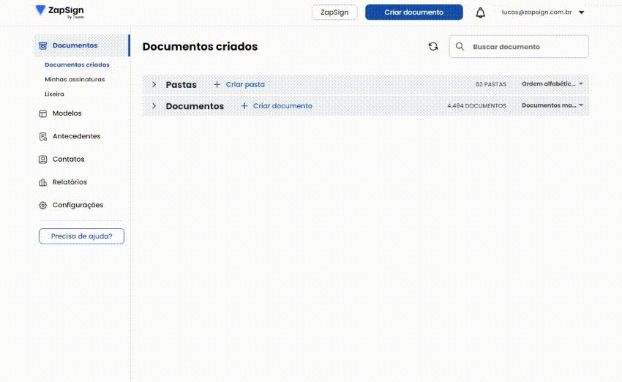Click the 63 PASTAS count text
This screenshot has height=382, width=622.
coord(491,84)
